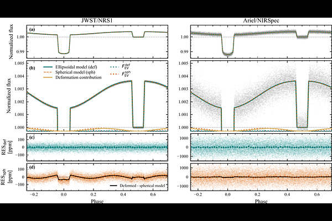Click the 100 tick in JWST panel (d)

(x=20, y=170)
